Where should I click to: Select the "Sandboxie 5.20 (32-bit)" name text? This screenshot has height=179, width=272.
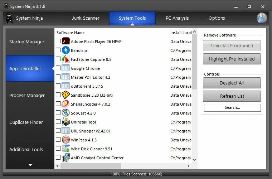(x=92, y=95)
